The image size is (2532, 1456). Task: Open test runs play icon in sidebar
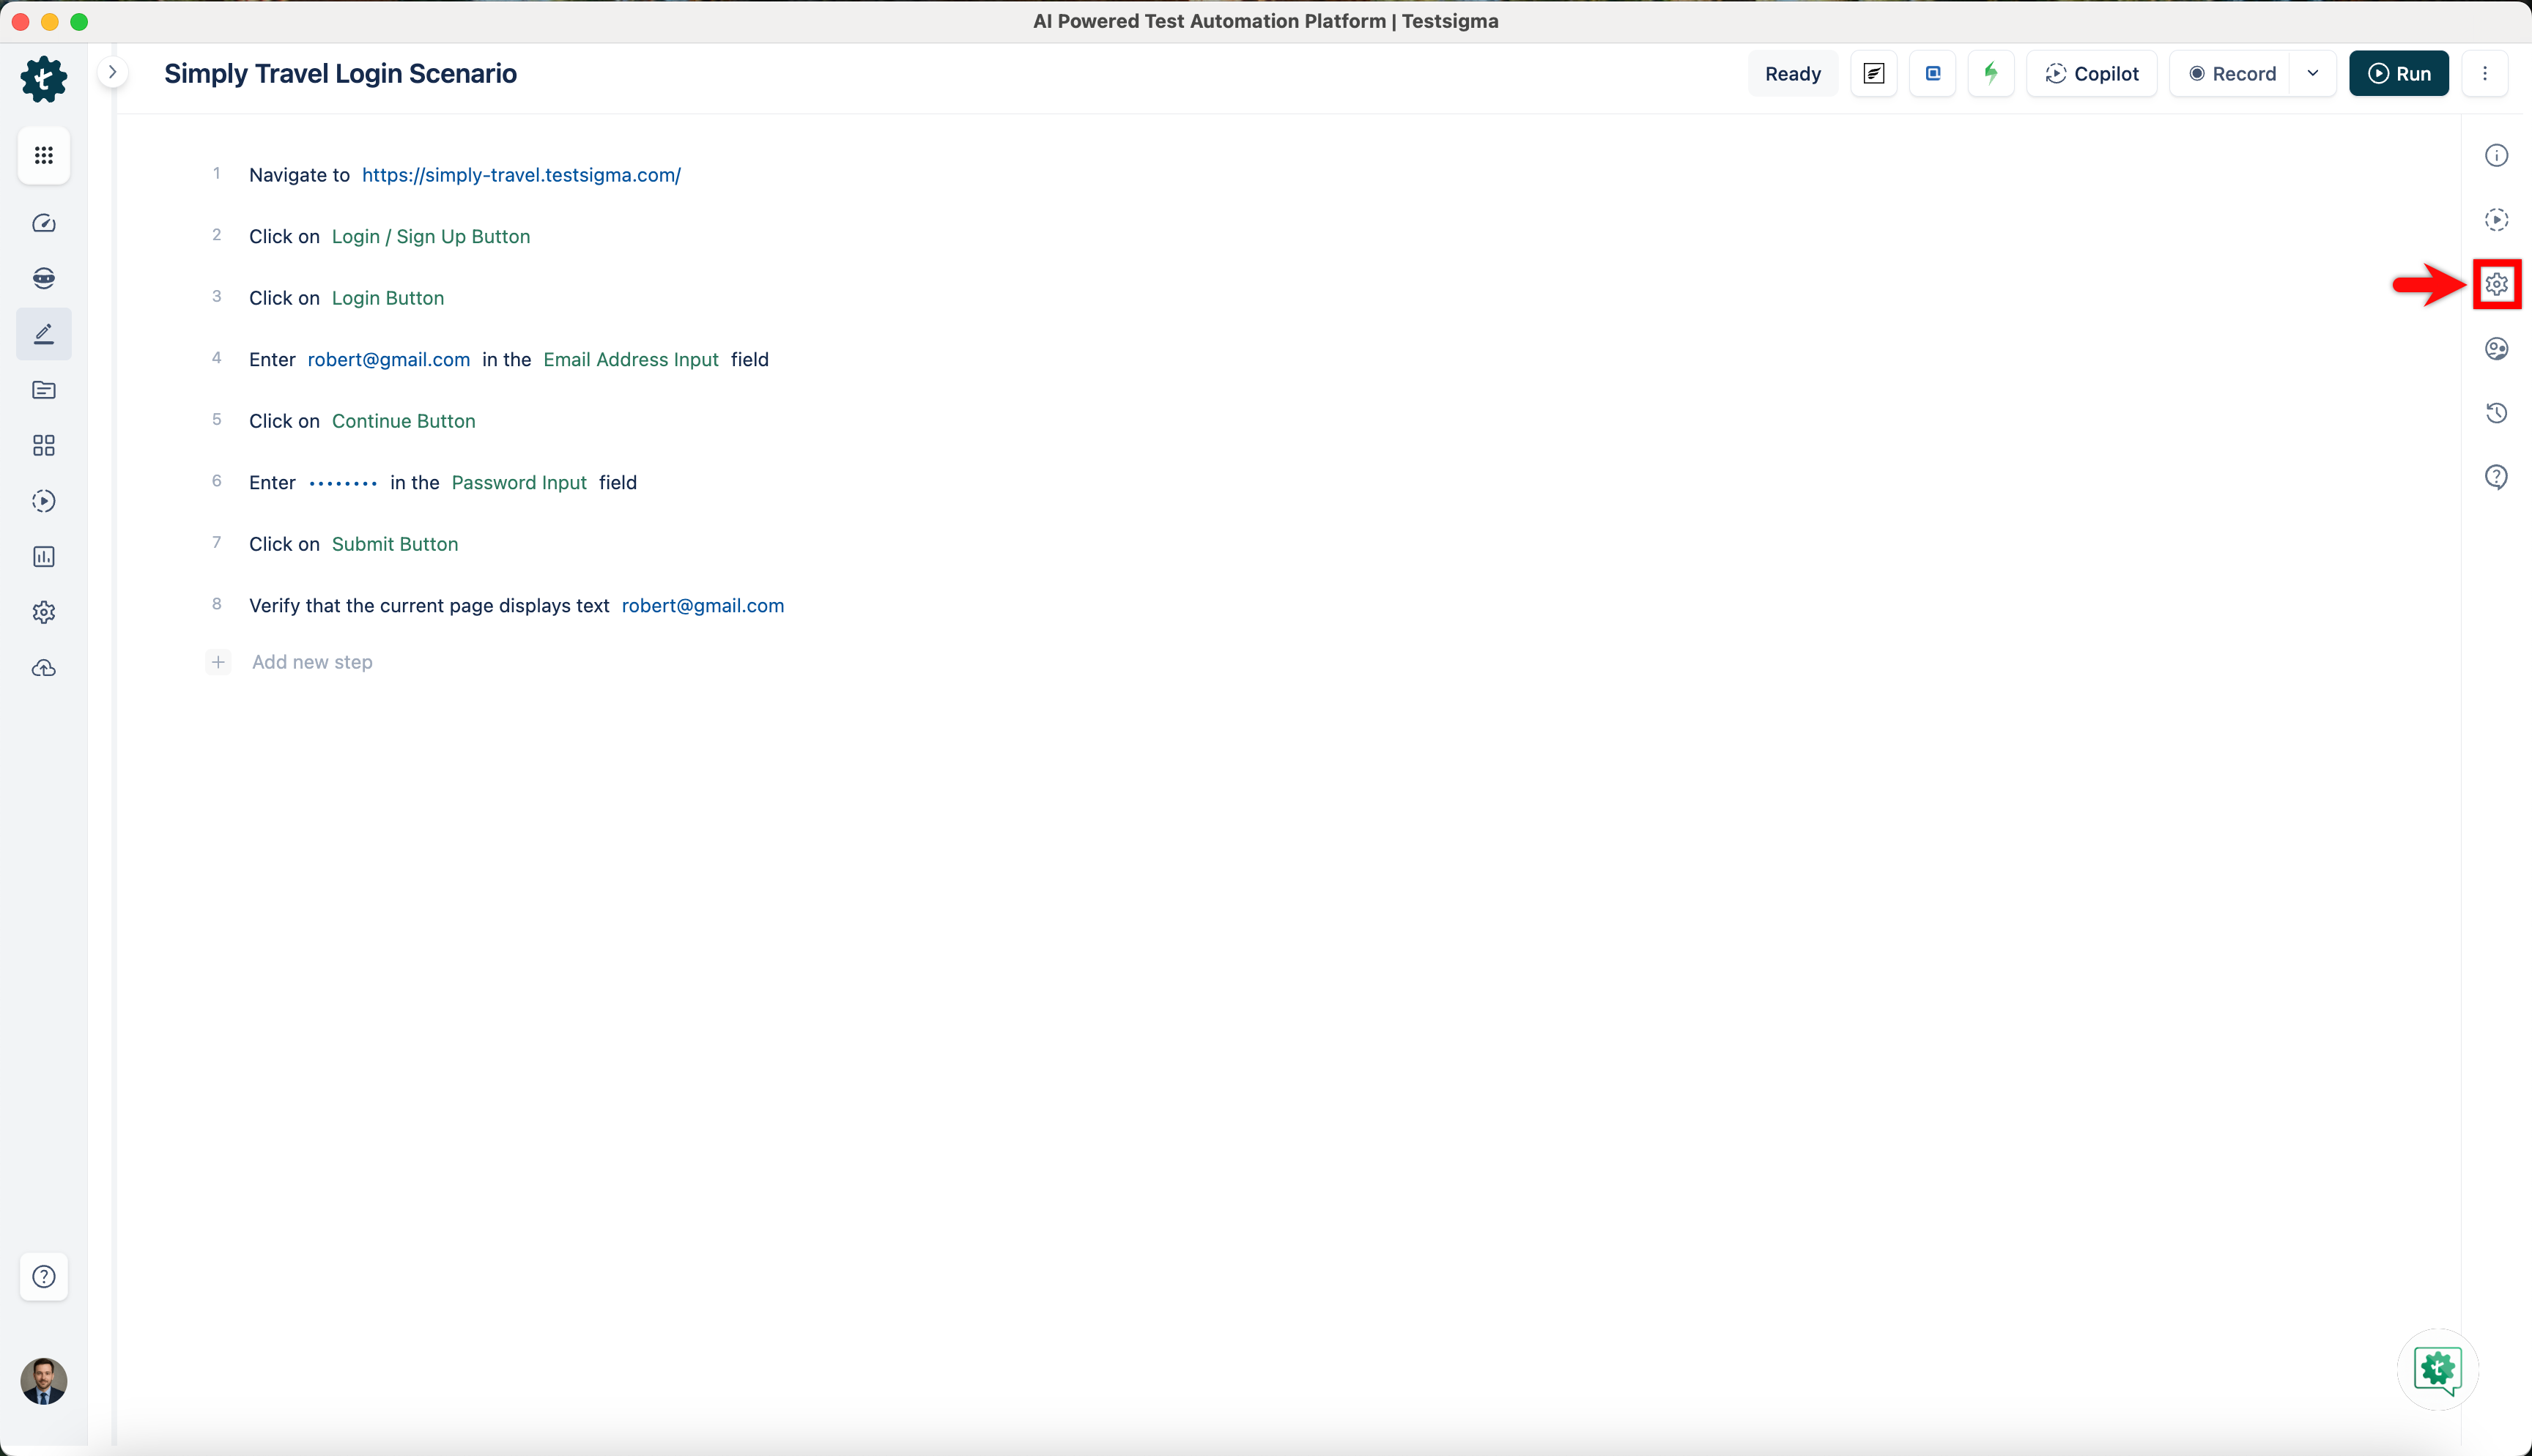click(x=44, y=501)
